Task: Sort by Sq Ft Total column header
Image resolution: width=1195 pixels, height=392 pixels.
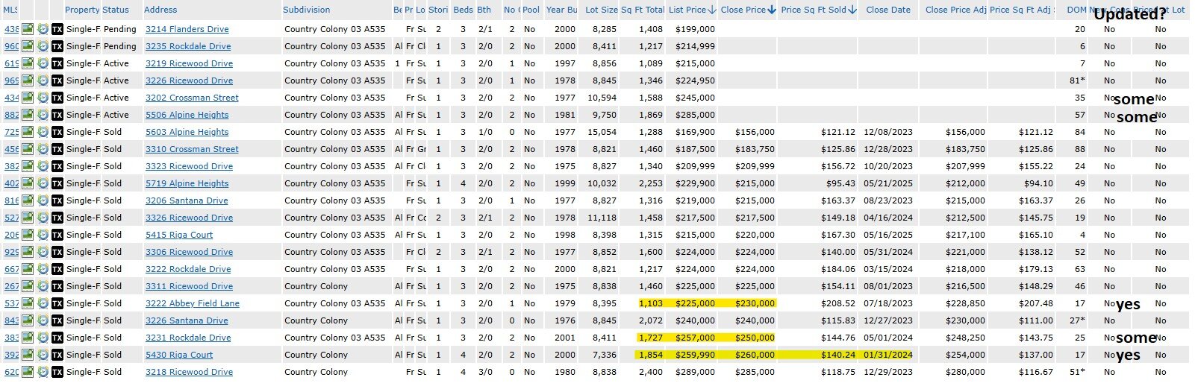Action: pyautogui.click(x=643, y=10)
